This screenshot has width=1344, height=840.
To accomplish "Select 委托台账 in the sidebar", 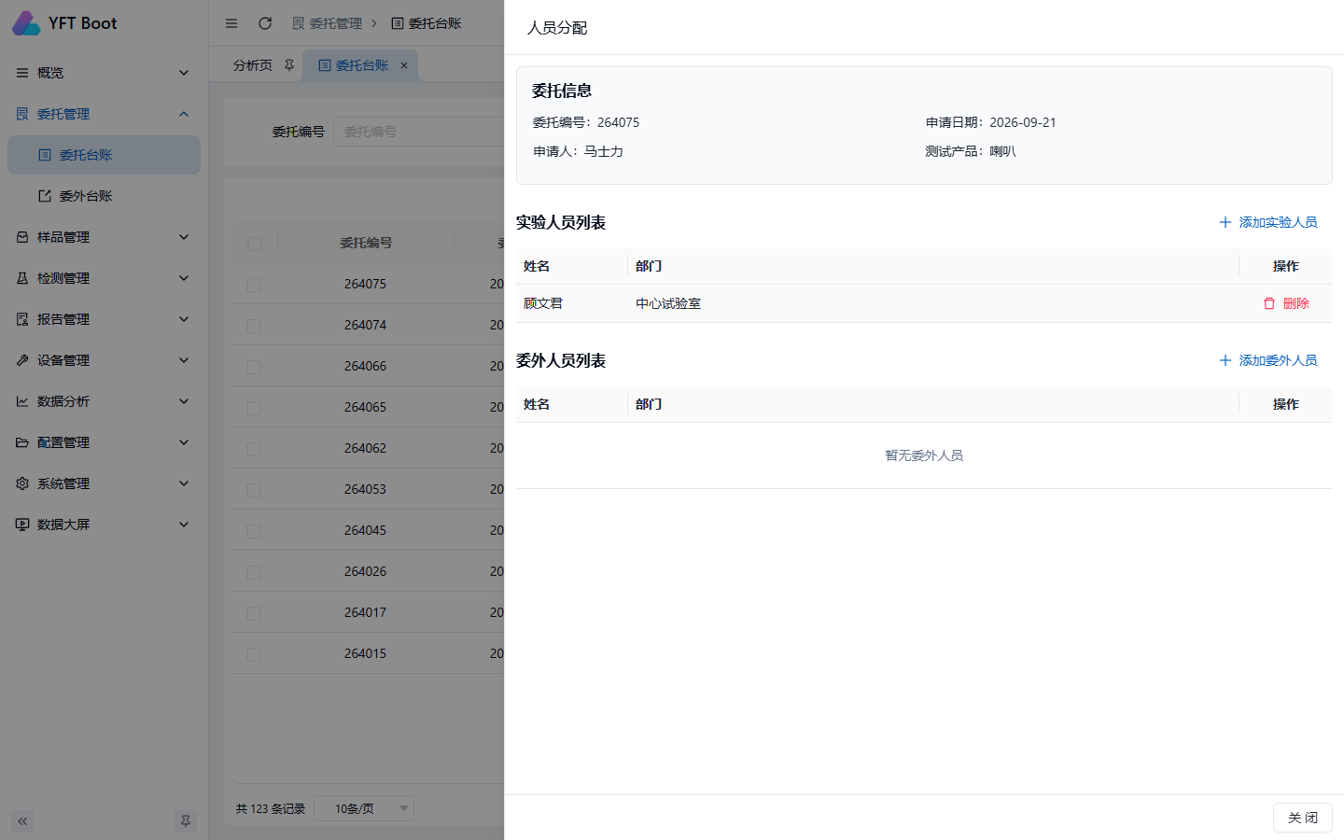I will (x=105, y=155).
